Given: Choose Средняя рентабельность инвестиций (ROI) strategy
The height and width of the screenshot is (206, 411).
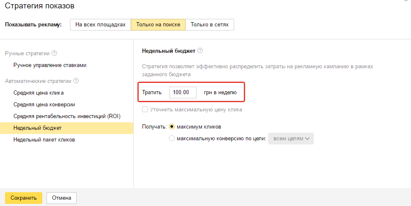Looking at the screenshot, I should pyautogui.click(x=67, y=116).
